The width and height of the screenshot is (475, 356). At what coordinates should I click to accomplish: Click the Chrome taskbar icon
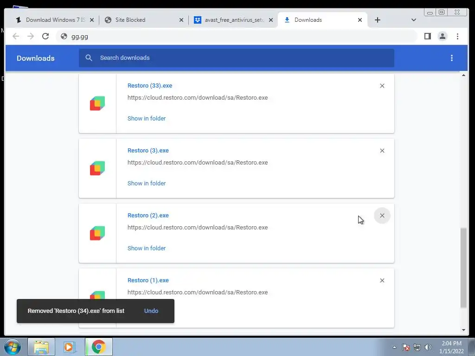point(99,347)
